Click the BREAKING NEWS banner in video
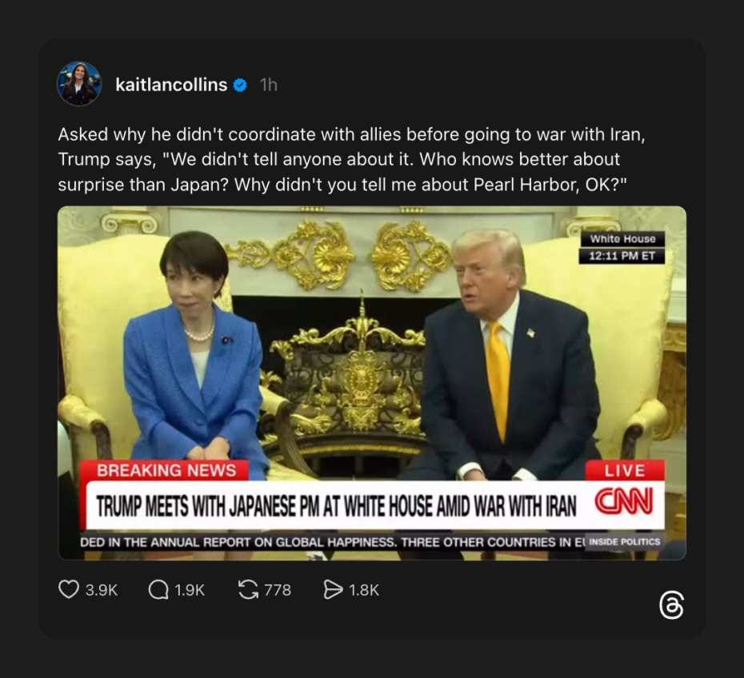The image size is (744, 678). tap(166, 470)
